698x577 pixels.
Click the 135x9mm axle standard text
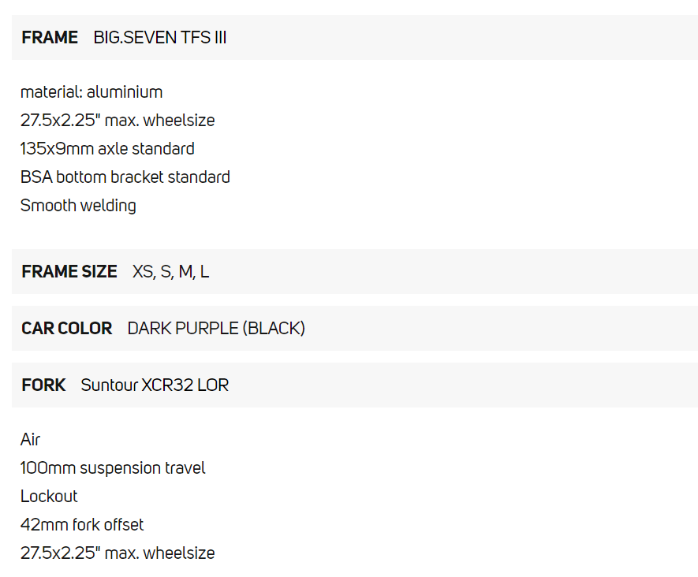coord(107,149)
